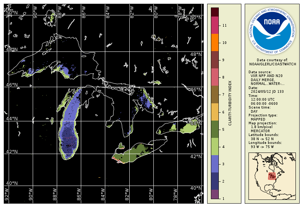
Task: Click the 80°W label on top edge
Action: (x=156, y=12)
